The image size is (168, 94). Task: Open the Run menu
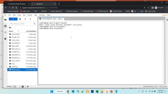[x=24, y=15]
